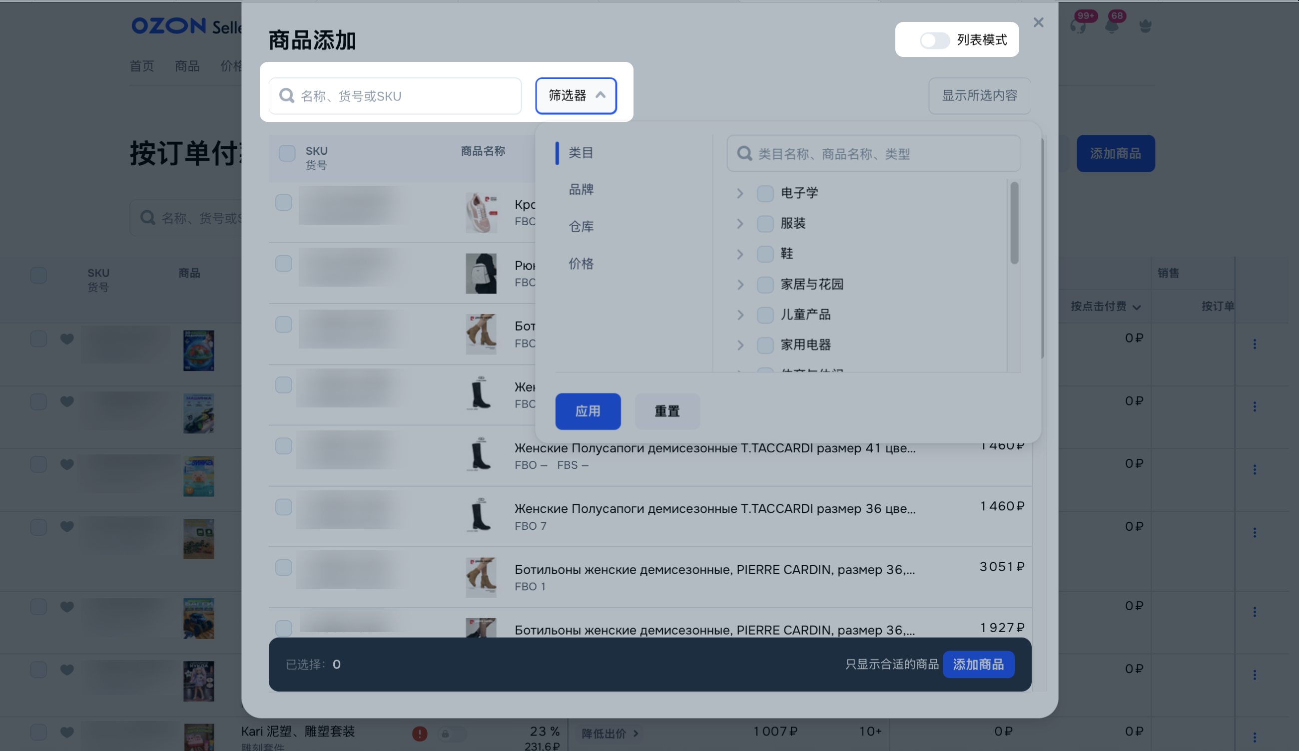Tick the select-all checkbox beside SKU header
Image resolution: width=1299 pixels, height=751 pixels.
point(287,153)
